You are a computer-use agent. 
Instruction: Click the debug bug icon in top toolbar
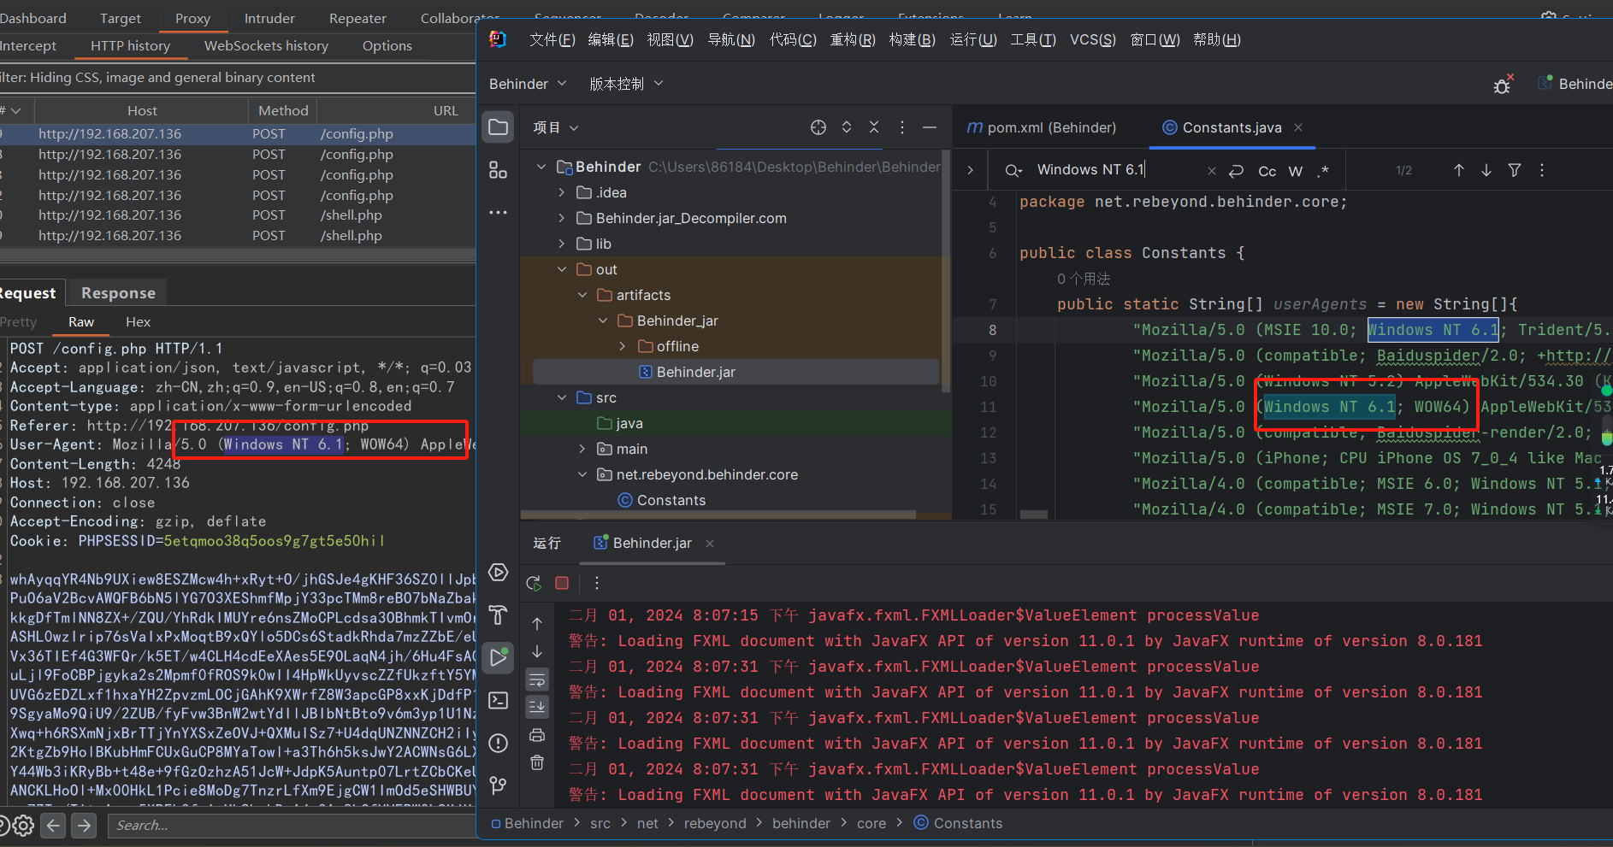[x=1503, y=84]
